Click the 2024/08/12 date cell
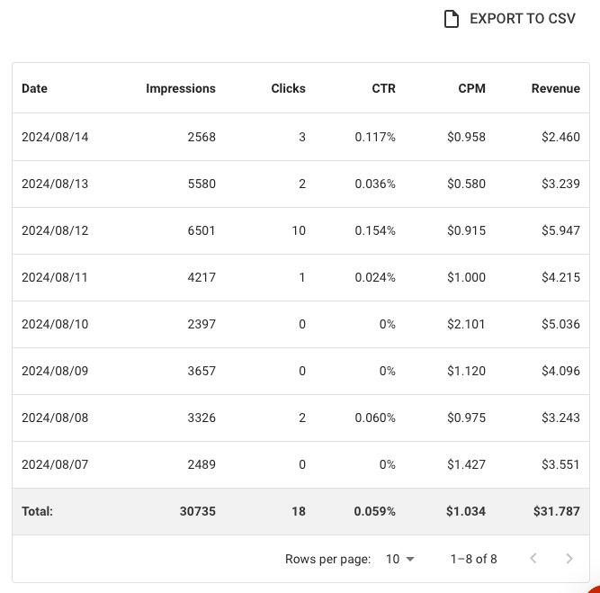 [x=55, y=230]
